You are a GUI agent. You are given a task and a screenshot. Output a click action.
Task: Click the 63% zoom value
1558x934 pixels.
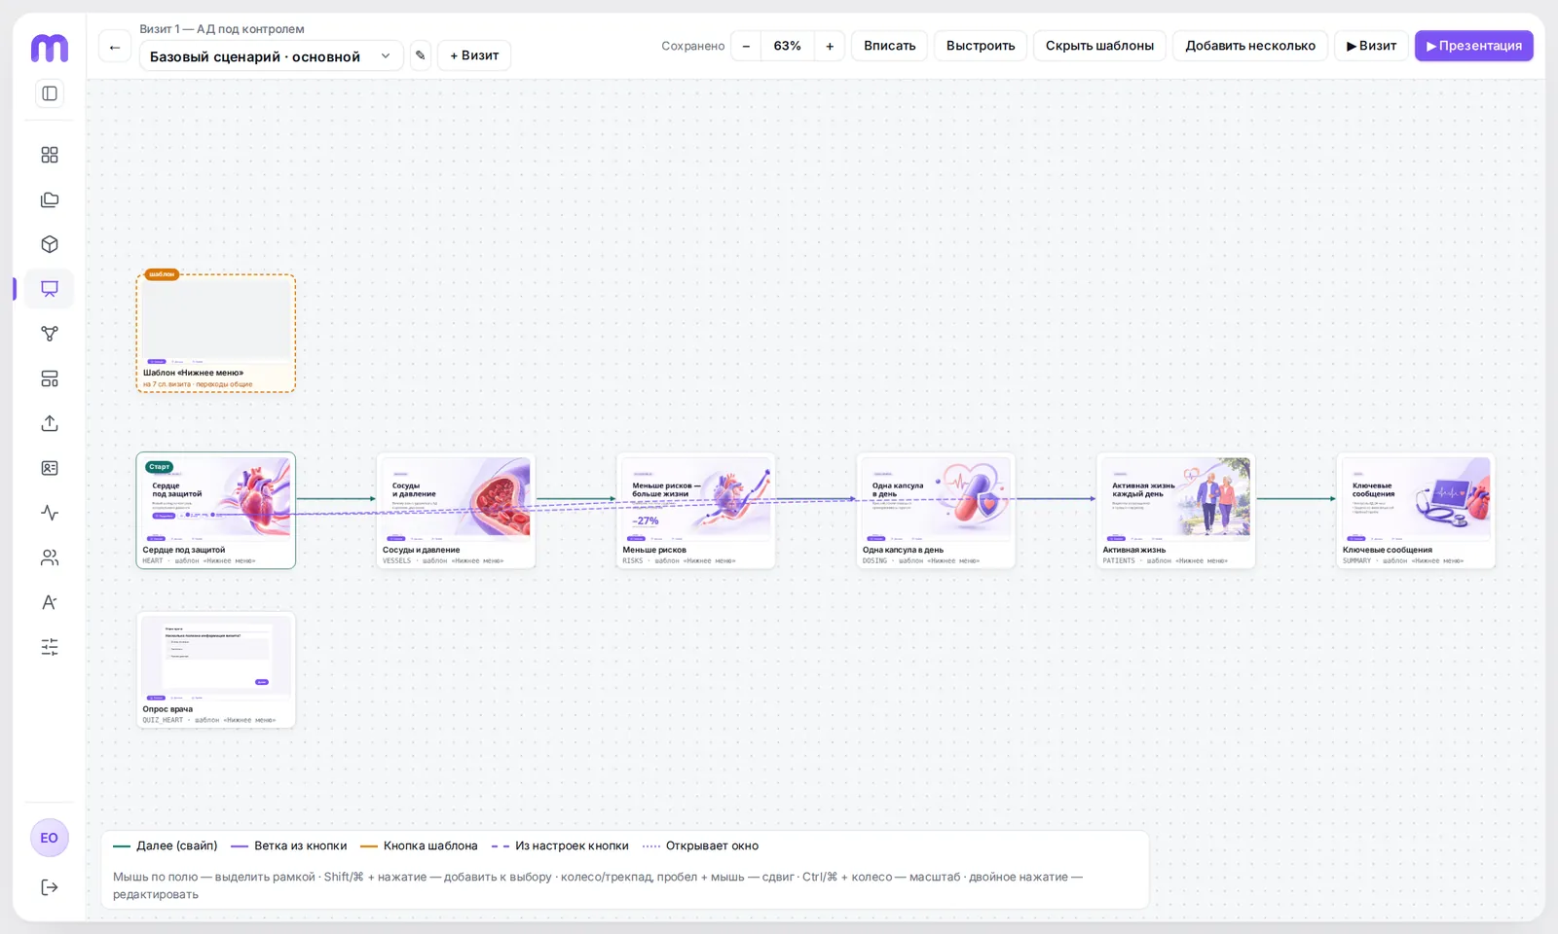click(x=788, y=46)
